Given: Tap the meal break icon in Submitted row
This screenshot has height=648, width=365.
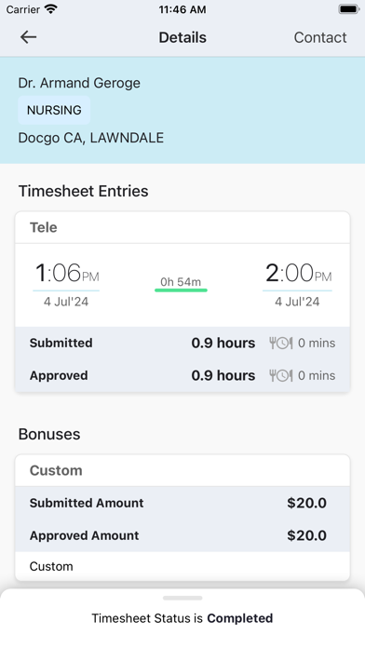Looking at the screenshot, I should point(281,343).
